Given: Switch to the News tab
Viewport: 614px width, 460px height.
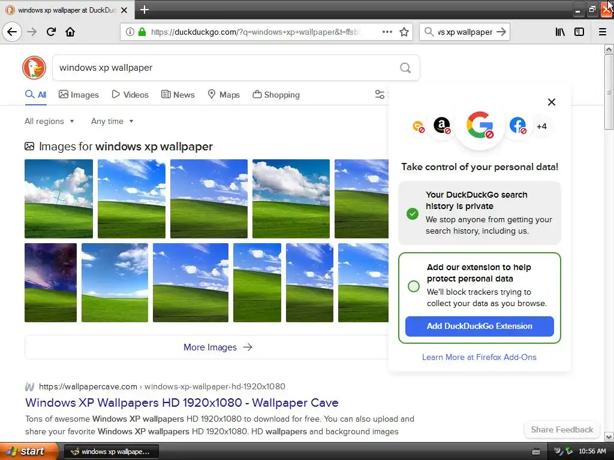Looking at the screenshot, I should [x=178, y=95].
